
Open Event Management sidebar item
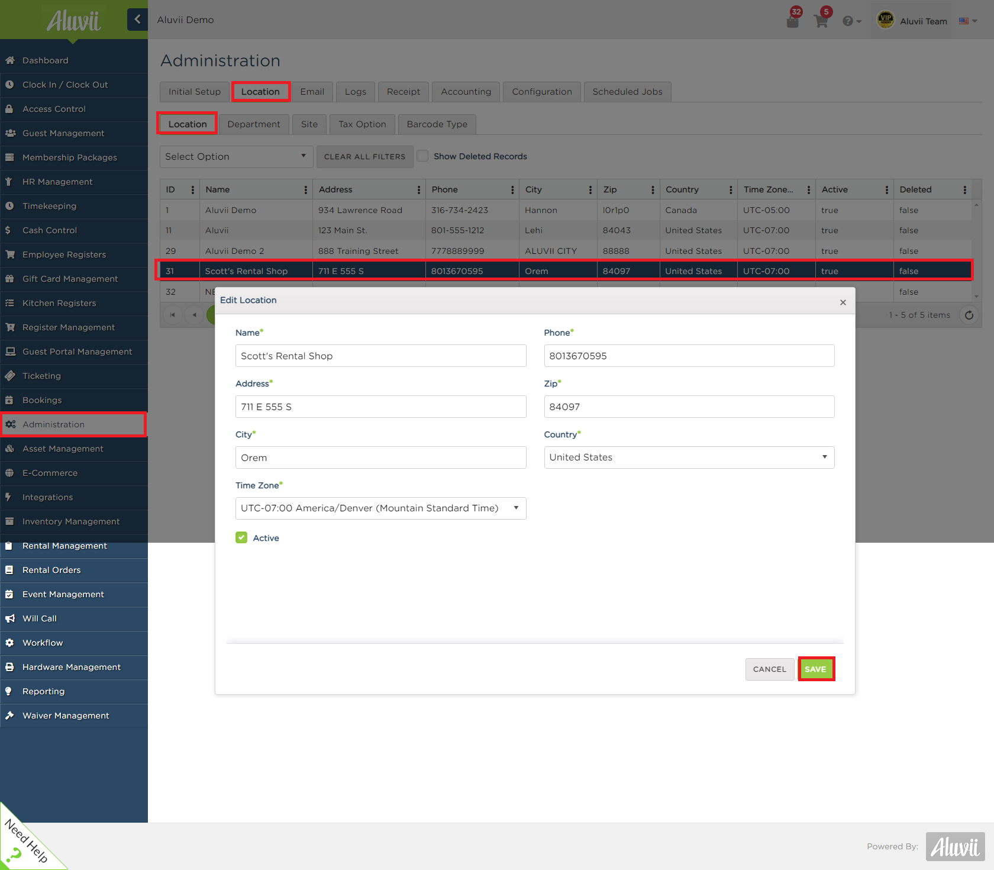click(x=74, y=594)
